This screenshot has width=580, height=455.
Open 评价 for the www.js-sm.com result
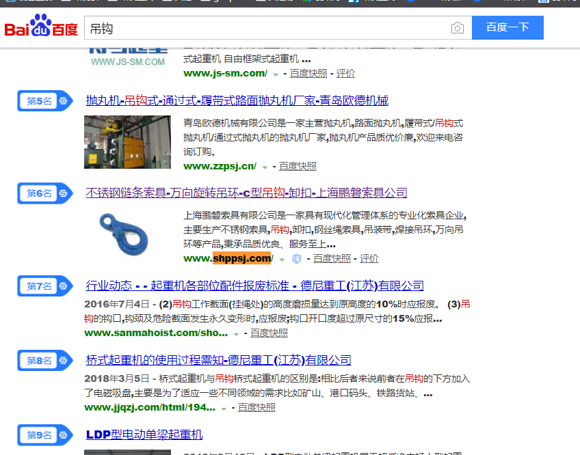(345, 74)
